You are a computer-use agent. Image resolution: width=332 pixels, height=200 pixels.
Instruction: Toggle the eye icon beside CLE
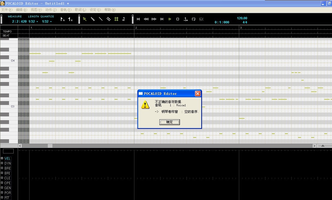coord(2,178)
